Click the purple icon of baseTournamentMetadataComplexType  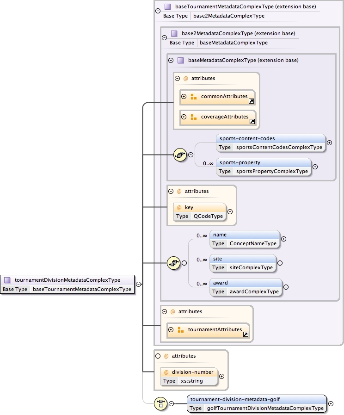pos(167,7)
